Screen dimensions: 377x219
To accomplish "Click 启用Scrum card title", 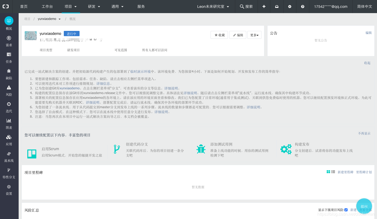I will pos(50,149).
